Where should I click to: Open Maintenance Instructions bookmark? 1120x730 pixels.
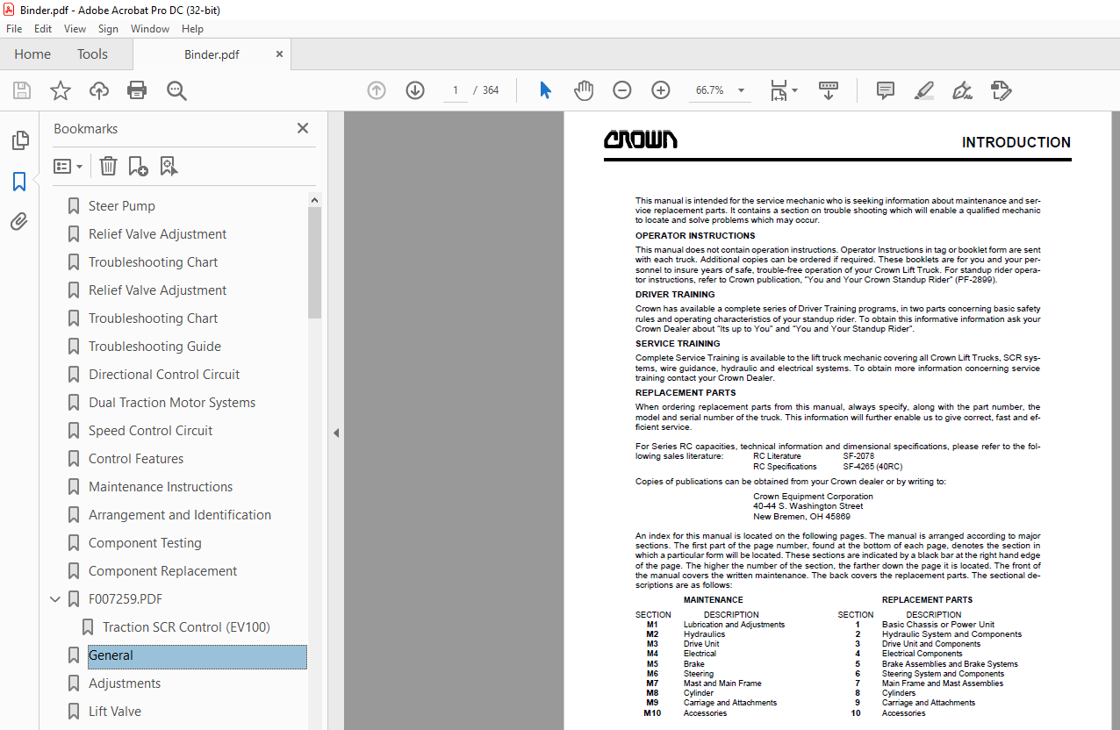pos(161,487)
